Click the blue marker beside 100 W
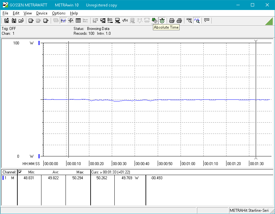The image size is (275, 214). (x=39, y=43)
